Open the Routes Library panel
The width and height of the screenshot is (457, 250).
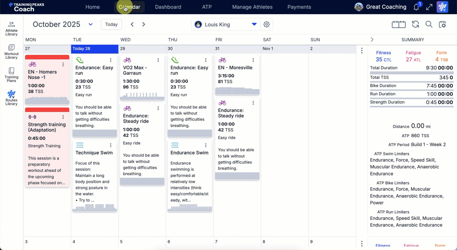point(11,98)
